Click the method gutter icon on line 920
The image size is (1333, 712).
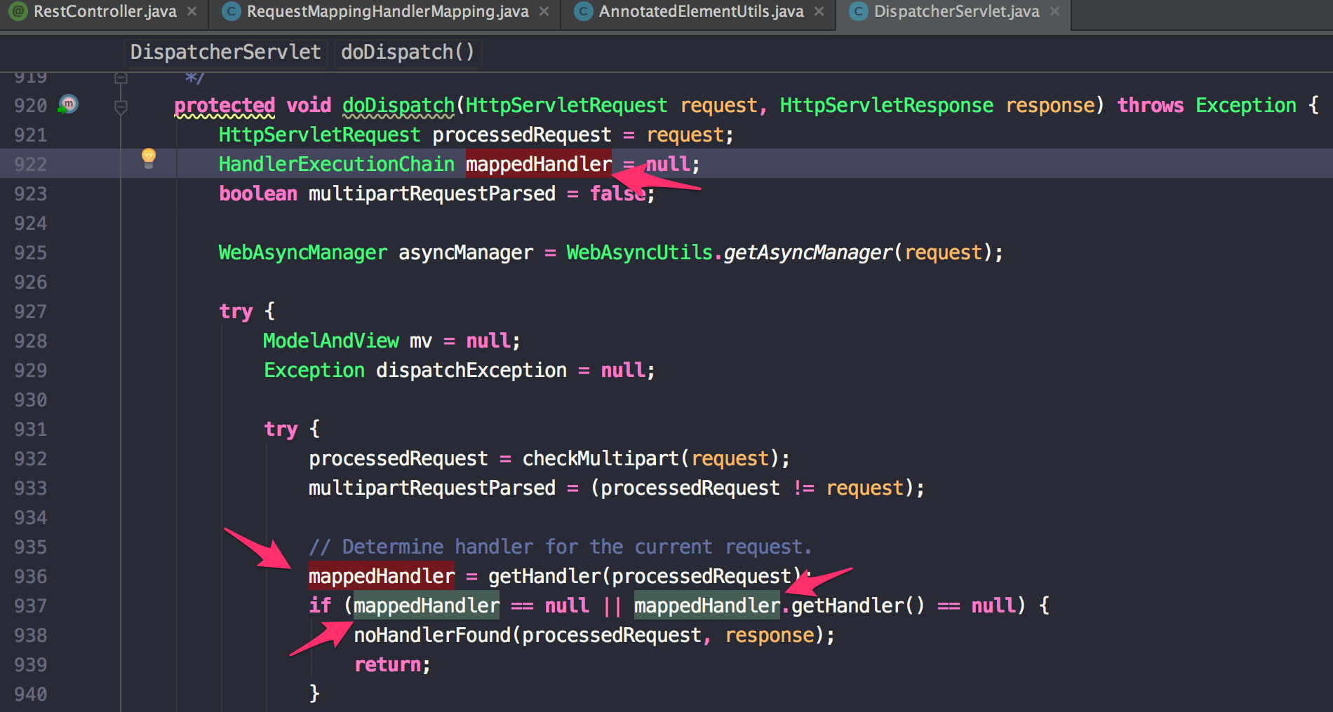(x=68, y=104)
